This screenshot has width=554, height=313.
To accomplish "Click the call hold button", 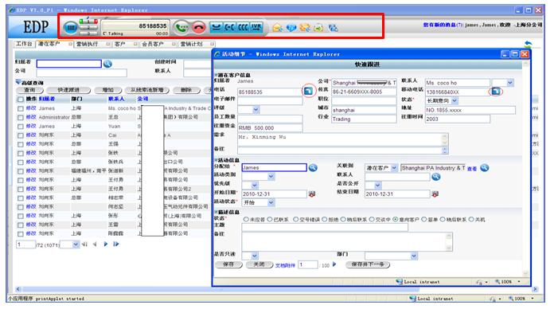I will (x=216, y=27).
